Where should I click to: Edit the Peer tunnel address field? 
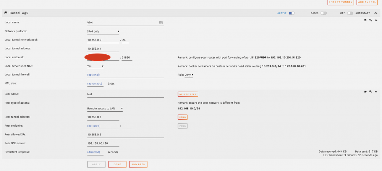[x=103, y=117]
